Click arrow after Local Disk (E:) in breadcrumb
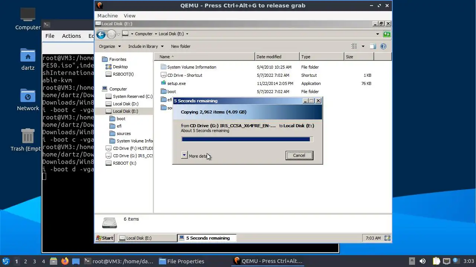 pyautogui.click(x=187, y=34)
